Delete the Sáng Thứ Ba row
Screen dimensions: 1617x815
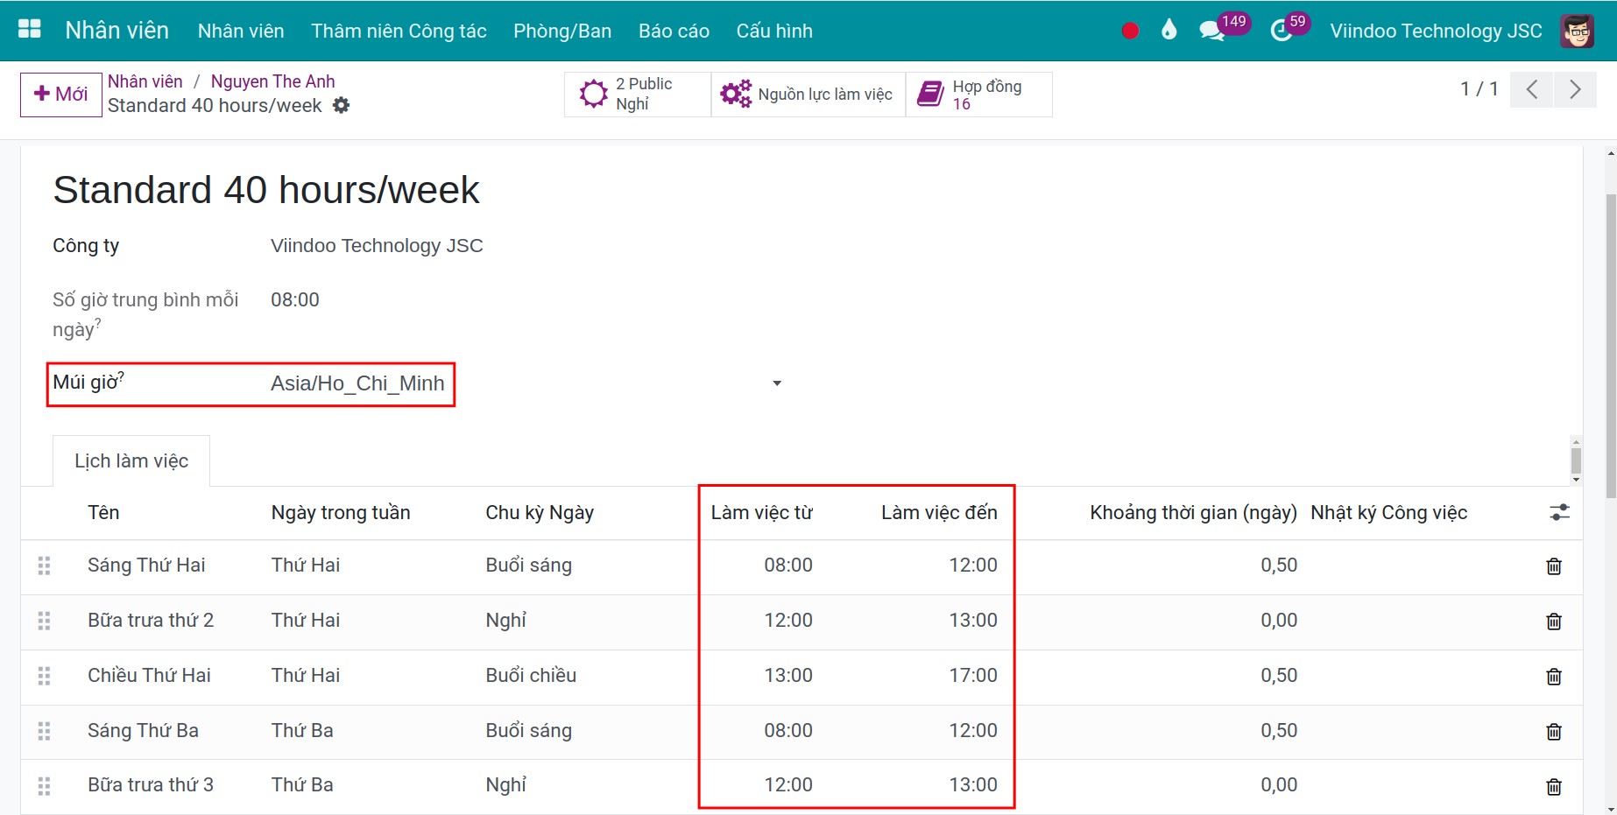point(1554,732)
